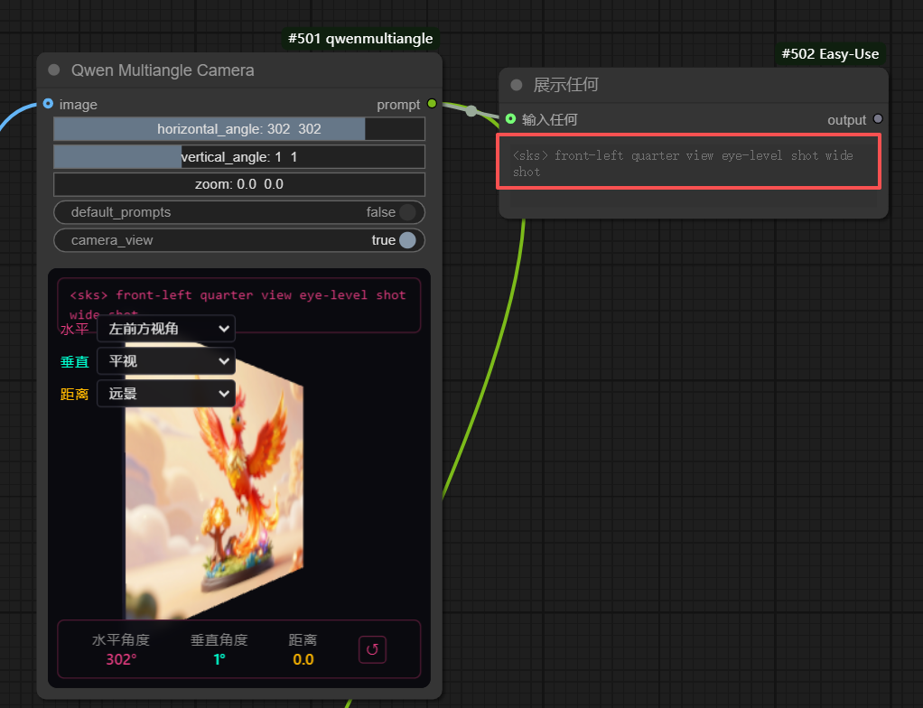The image size is (923, 708).
Task: Click the vertical_angle slider
Action: (x=238, y=157)
